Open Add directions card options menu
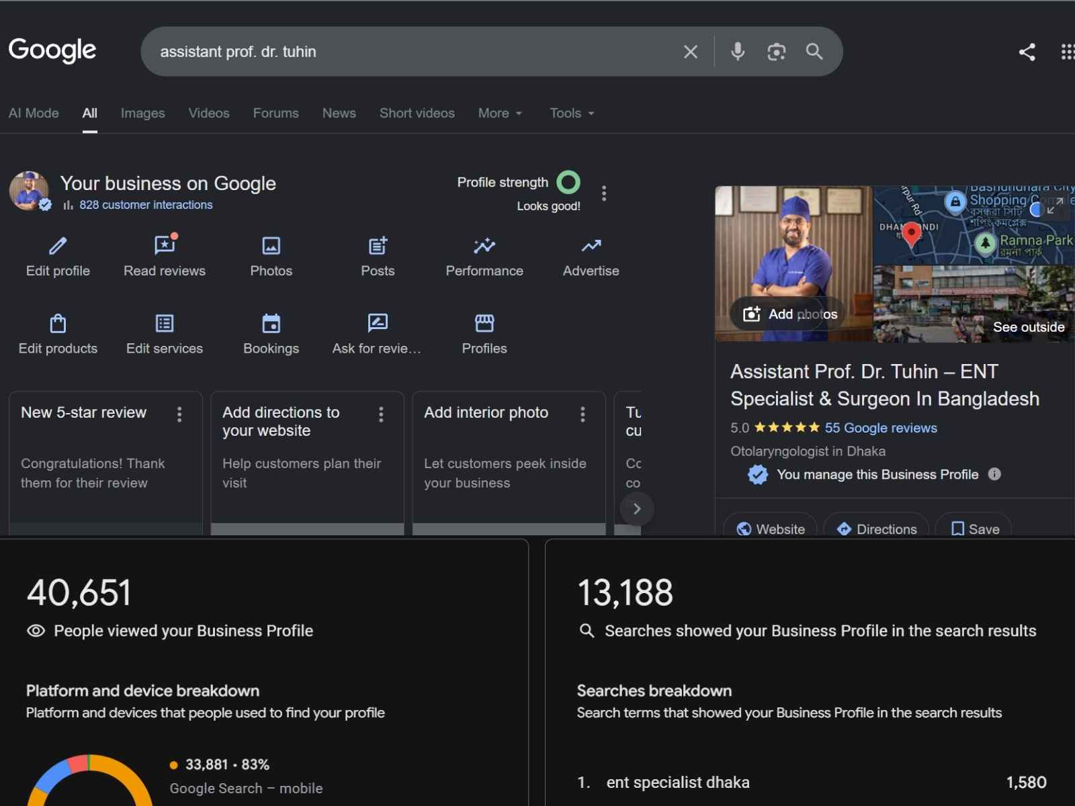Viewport: 1075px width, 806px height. click(x=381, y=414)
